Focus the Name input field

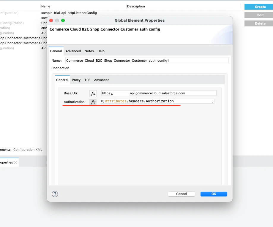[x=147, y=61]
